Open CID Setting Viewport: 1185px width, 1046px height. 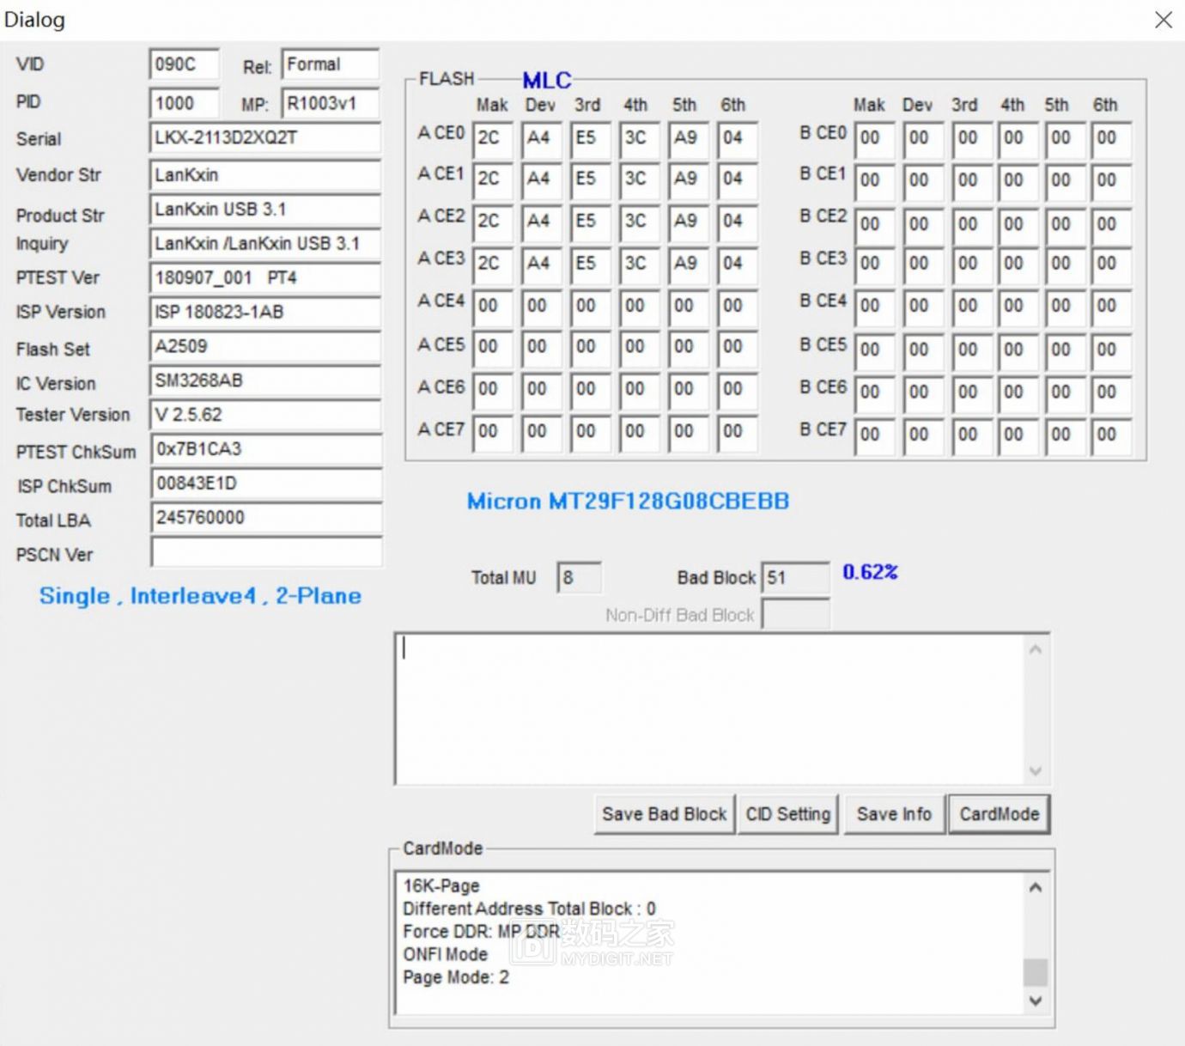pos(788,814)
